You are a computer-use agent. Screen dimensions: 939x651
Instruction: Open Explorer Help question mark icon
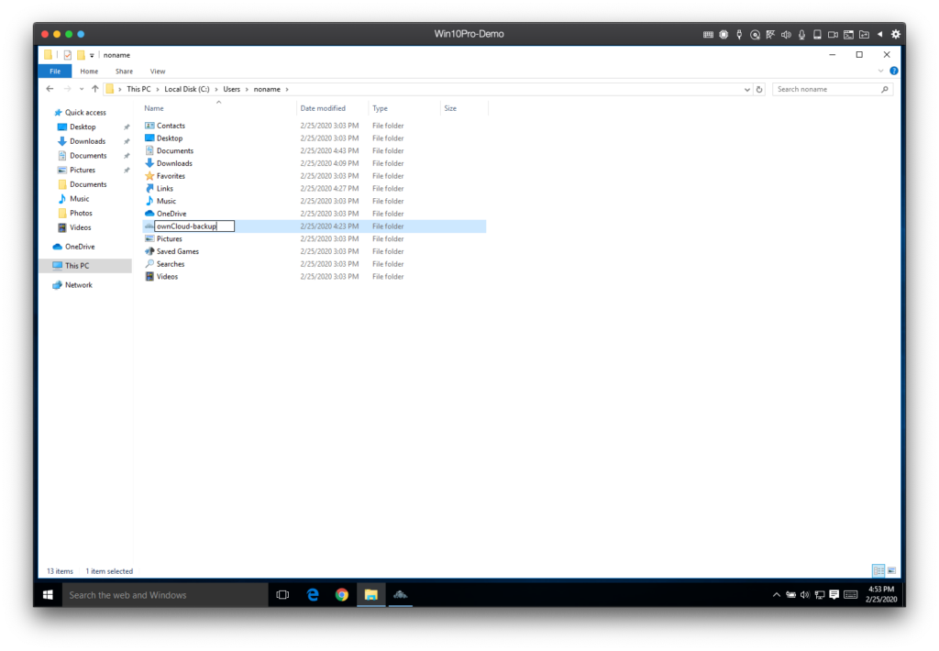pyautogui.click(x=893, y=71)
